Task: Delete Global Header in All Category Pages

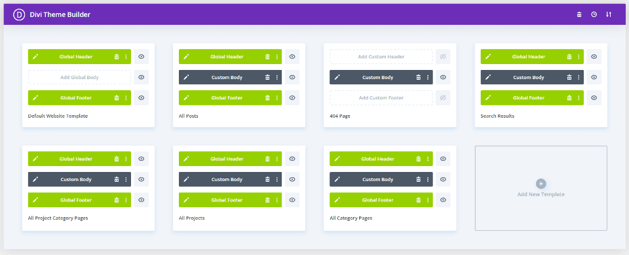Action: [418, 159]
